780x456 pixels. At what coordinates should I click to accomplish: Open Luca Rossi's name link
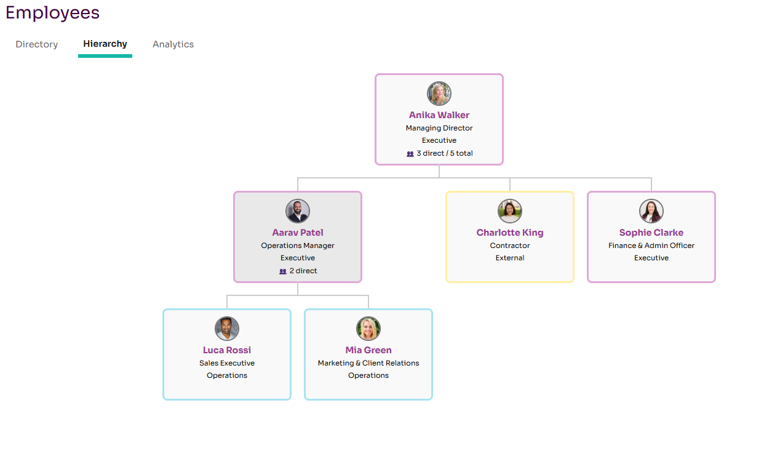pyautogui.click(x=227, y=350)
